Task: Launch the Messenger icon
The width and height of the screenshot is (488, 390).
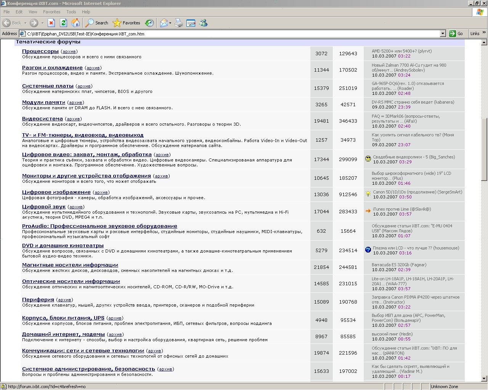Action: [x=204, y=23]
